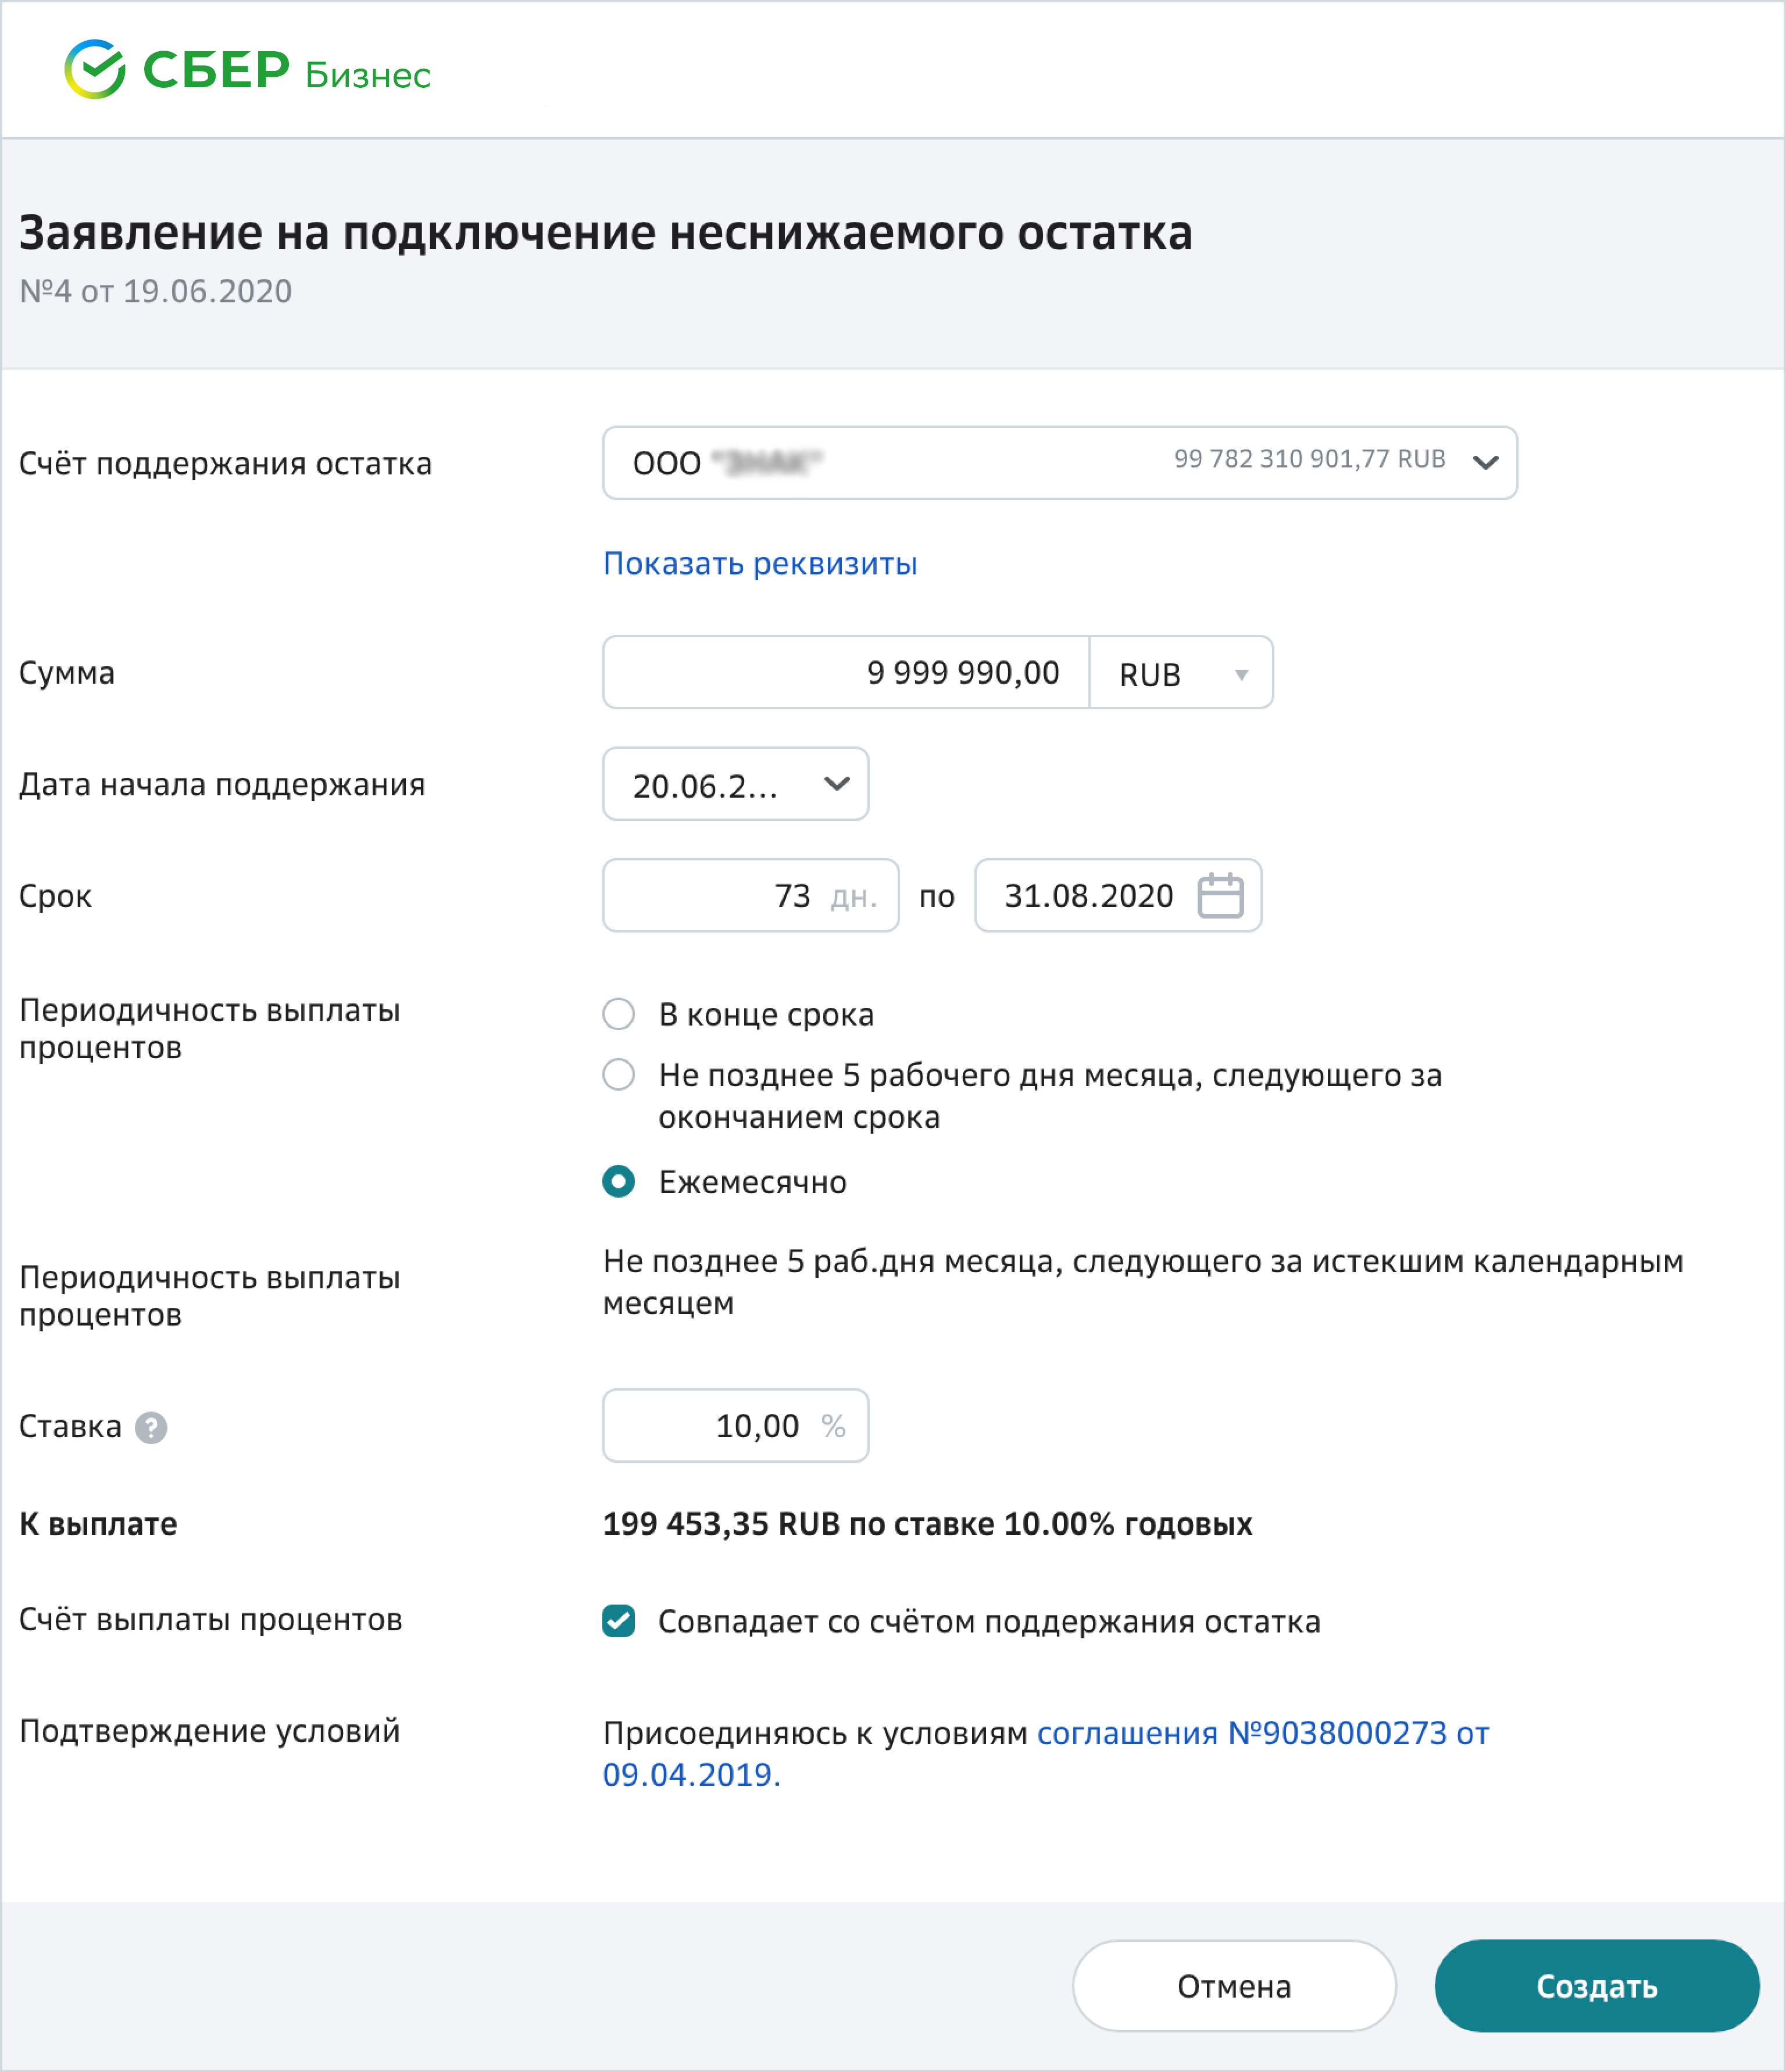Image resolution: width=1786 pixels, height=2072 pixels.
Task: Click the term days field showing 73
Action: 750,895
